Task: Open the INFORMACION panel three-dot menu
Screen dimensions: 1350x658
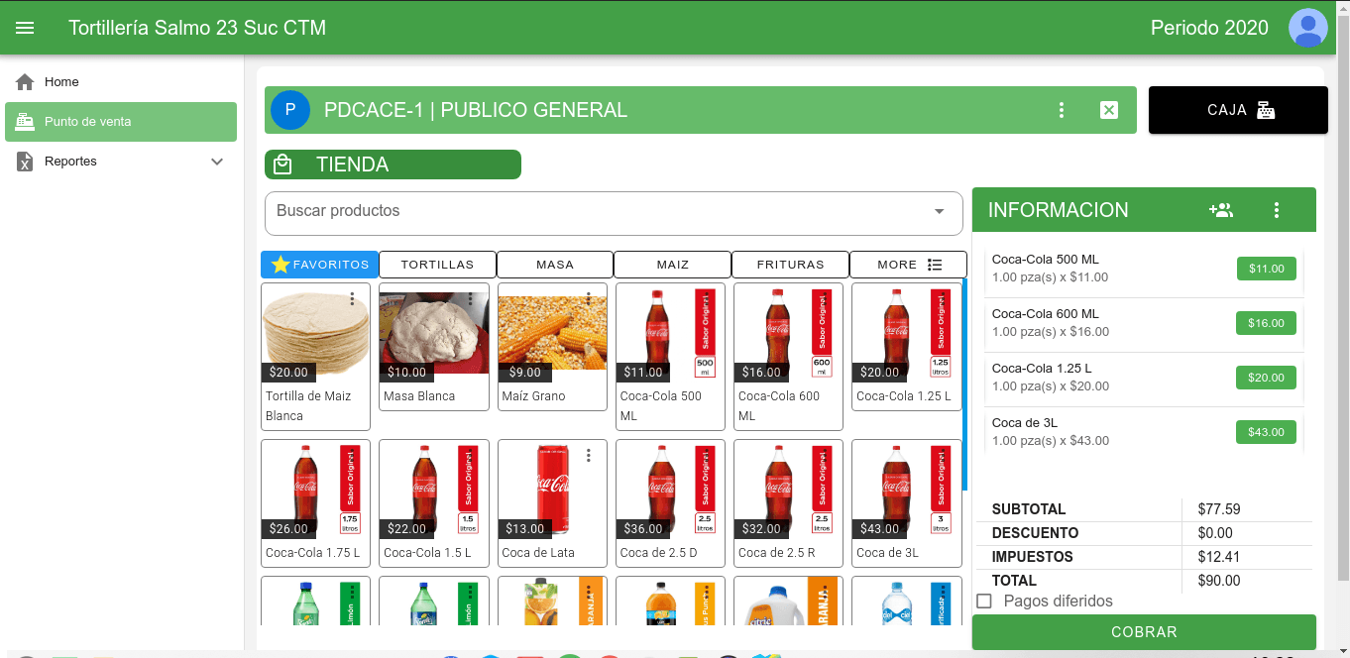Action: (1277, 210)
